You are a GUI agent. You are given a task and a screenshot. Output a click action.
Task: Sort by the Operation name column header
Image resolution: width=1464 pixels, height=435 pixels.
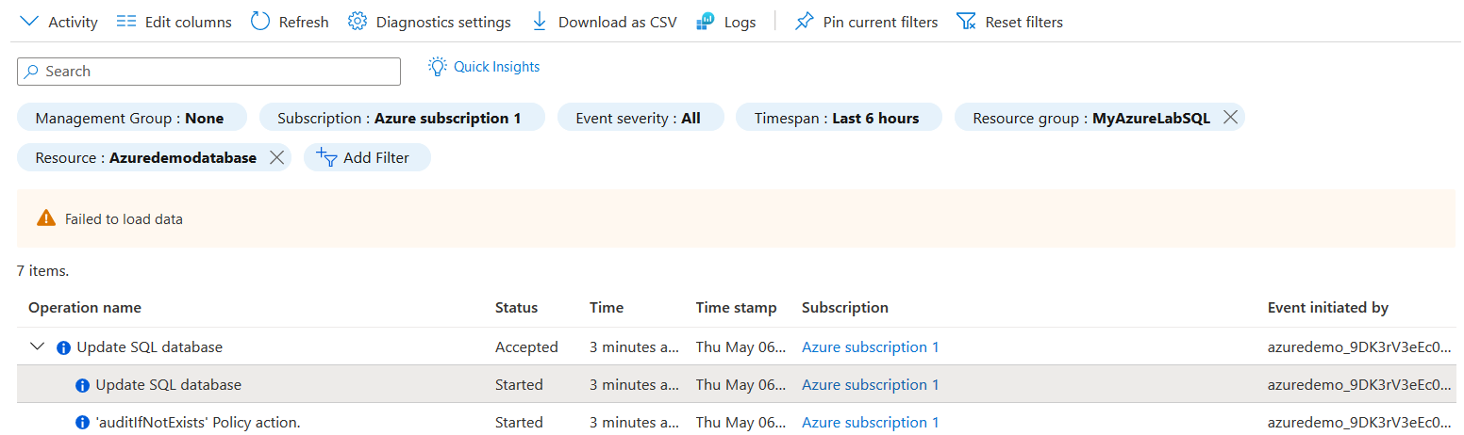pos(85,308)
